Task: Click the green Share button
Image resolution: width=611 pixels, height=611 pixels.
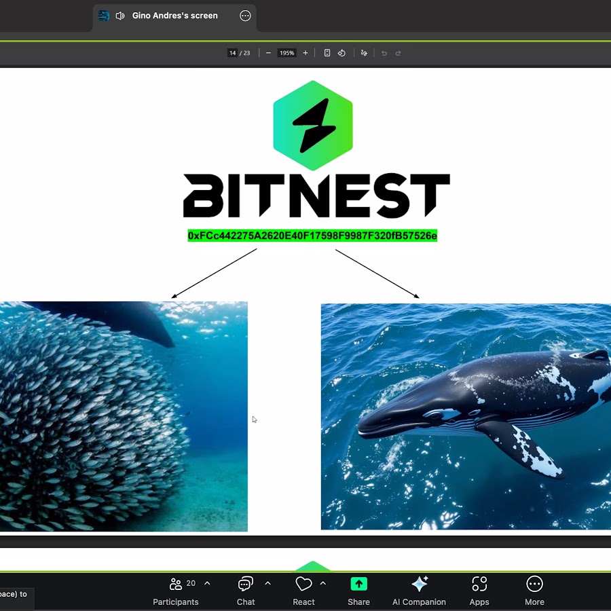Action: point(358,590)
